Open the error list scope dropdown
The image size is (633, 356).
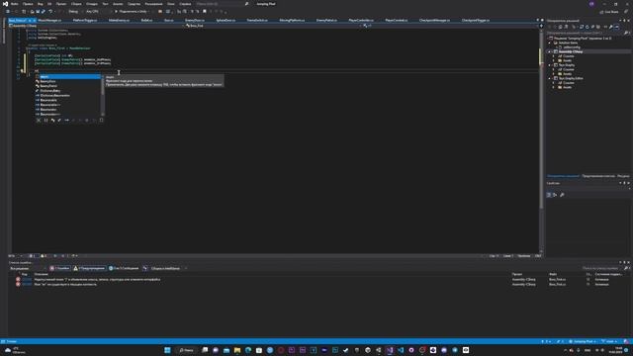click(28, 268)
